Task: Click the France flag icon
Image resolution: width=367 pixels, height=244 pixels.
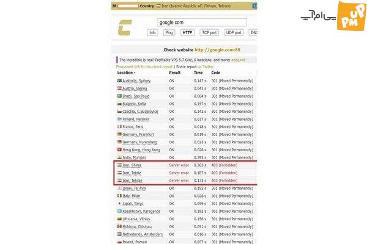Action: [x=120, y=126]
